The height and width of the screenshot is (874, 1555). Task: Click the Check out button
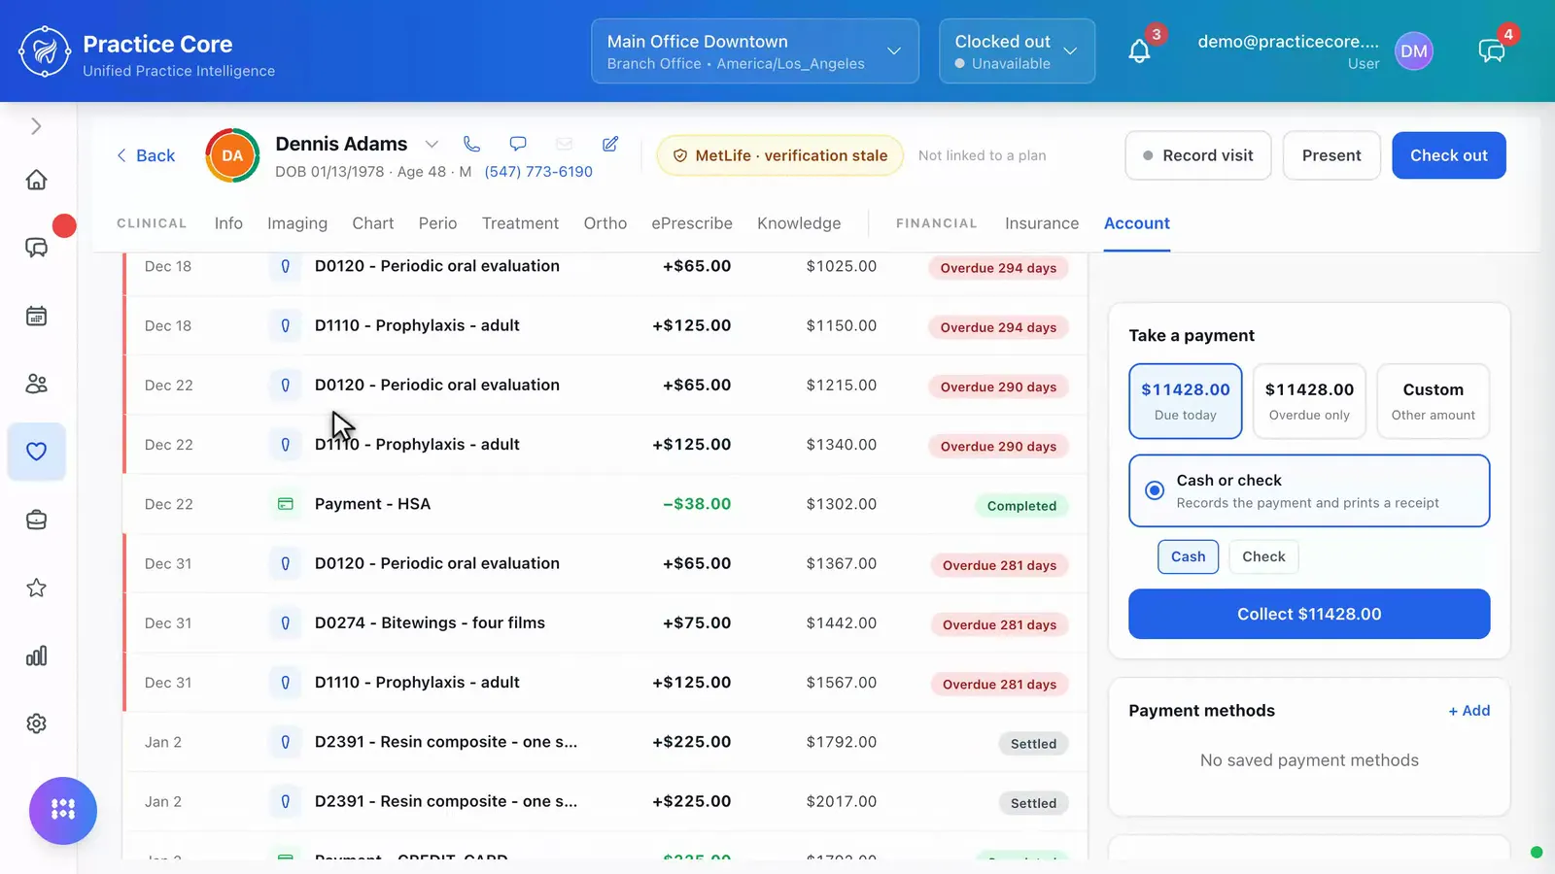click(x=1448, y=155)
